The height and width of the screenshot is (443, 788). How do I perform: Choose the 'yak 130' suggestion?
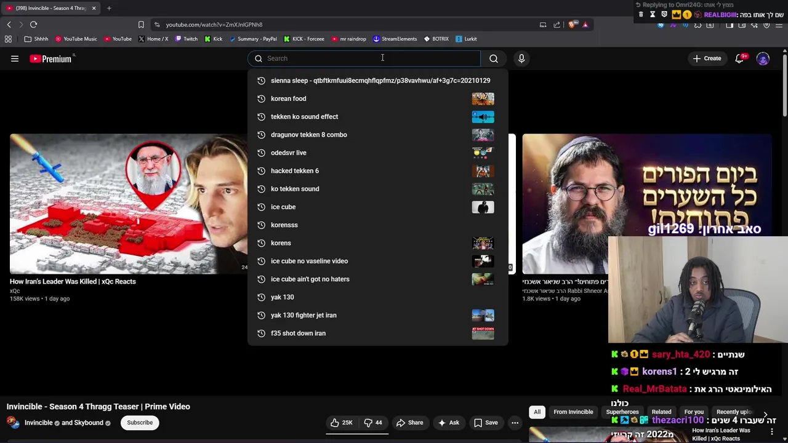coord(378,297)
